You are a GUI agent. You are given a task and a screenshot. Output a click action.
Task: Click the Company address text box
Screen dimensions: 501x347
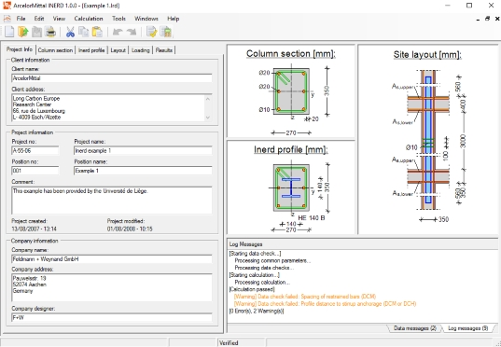click(x=112, y=287)
